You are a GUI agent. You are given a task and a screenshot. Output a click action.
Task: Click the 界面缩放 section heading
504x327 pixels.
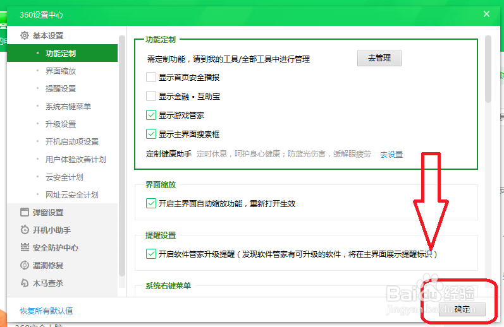point(161,184)
